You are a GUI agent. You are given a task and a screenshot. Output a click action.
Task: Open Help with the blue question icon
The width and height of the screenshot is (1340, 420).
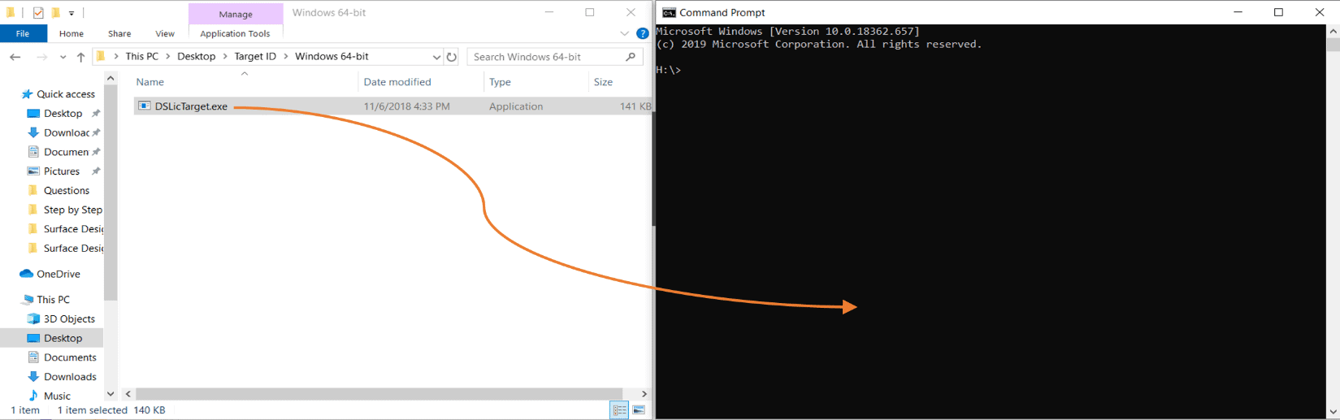(642, 33)
